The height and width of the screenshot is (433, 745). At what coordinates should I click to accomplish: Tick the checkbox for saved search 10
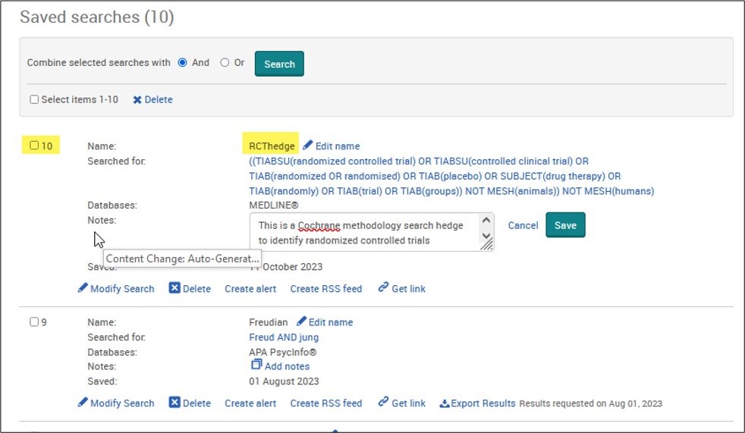(34, 146)
